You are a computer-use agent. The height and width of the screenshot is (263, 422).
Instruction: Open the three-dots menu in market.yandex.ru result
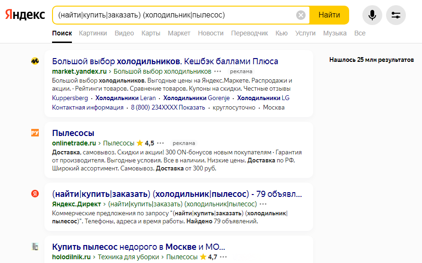pyautogui.click(x=218, y=71)
